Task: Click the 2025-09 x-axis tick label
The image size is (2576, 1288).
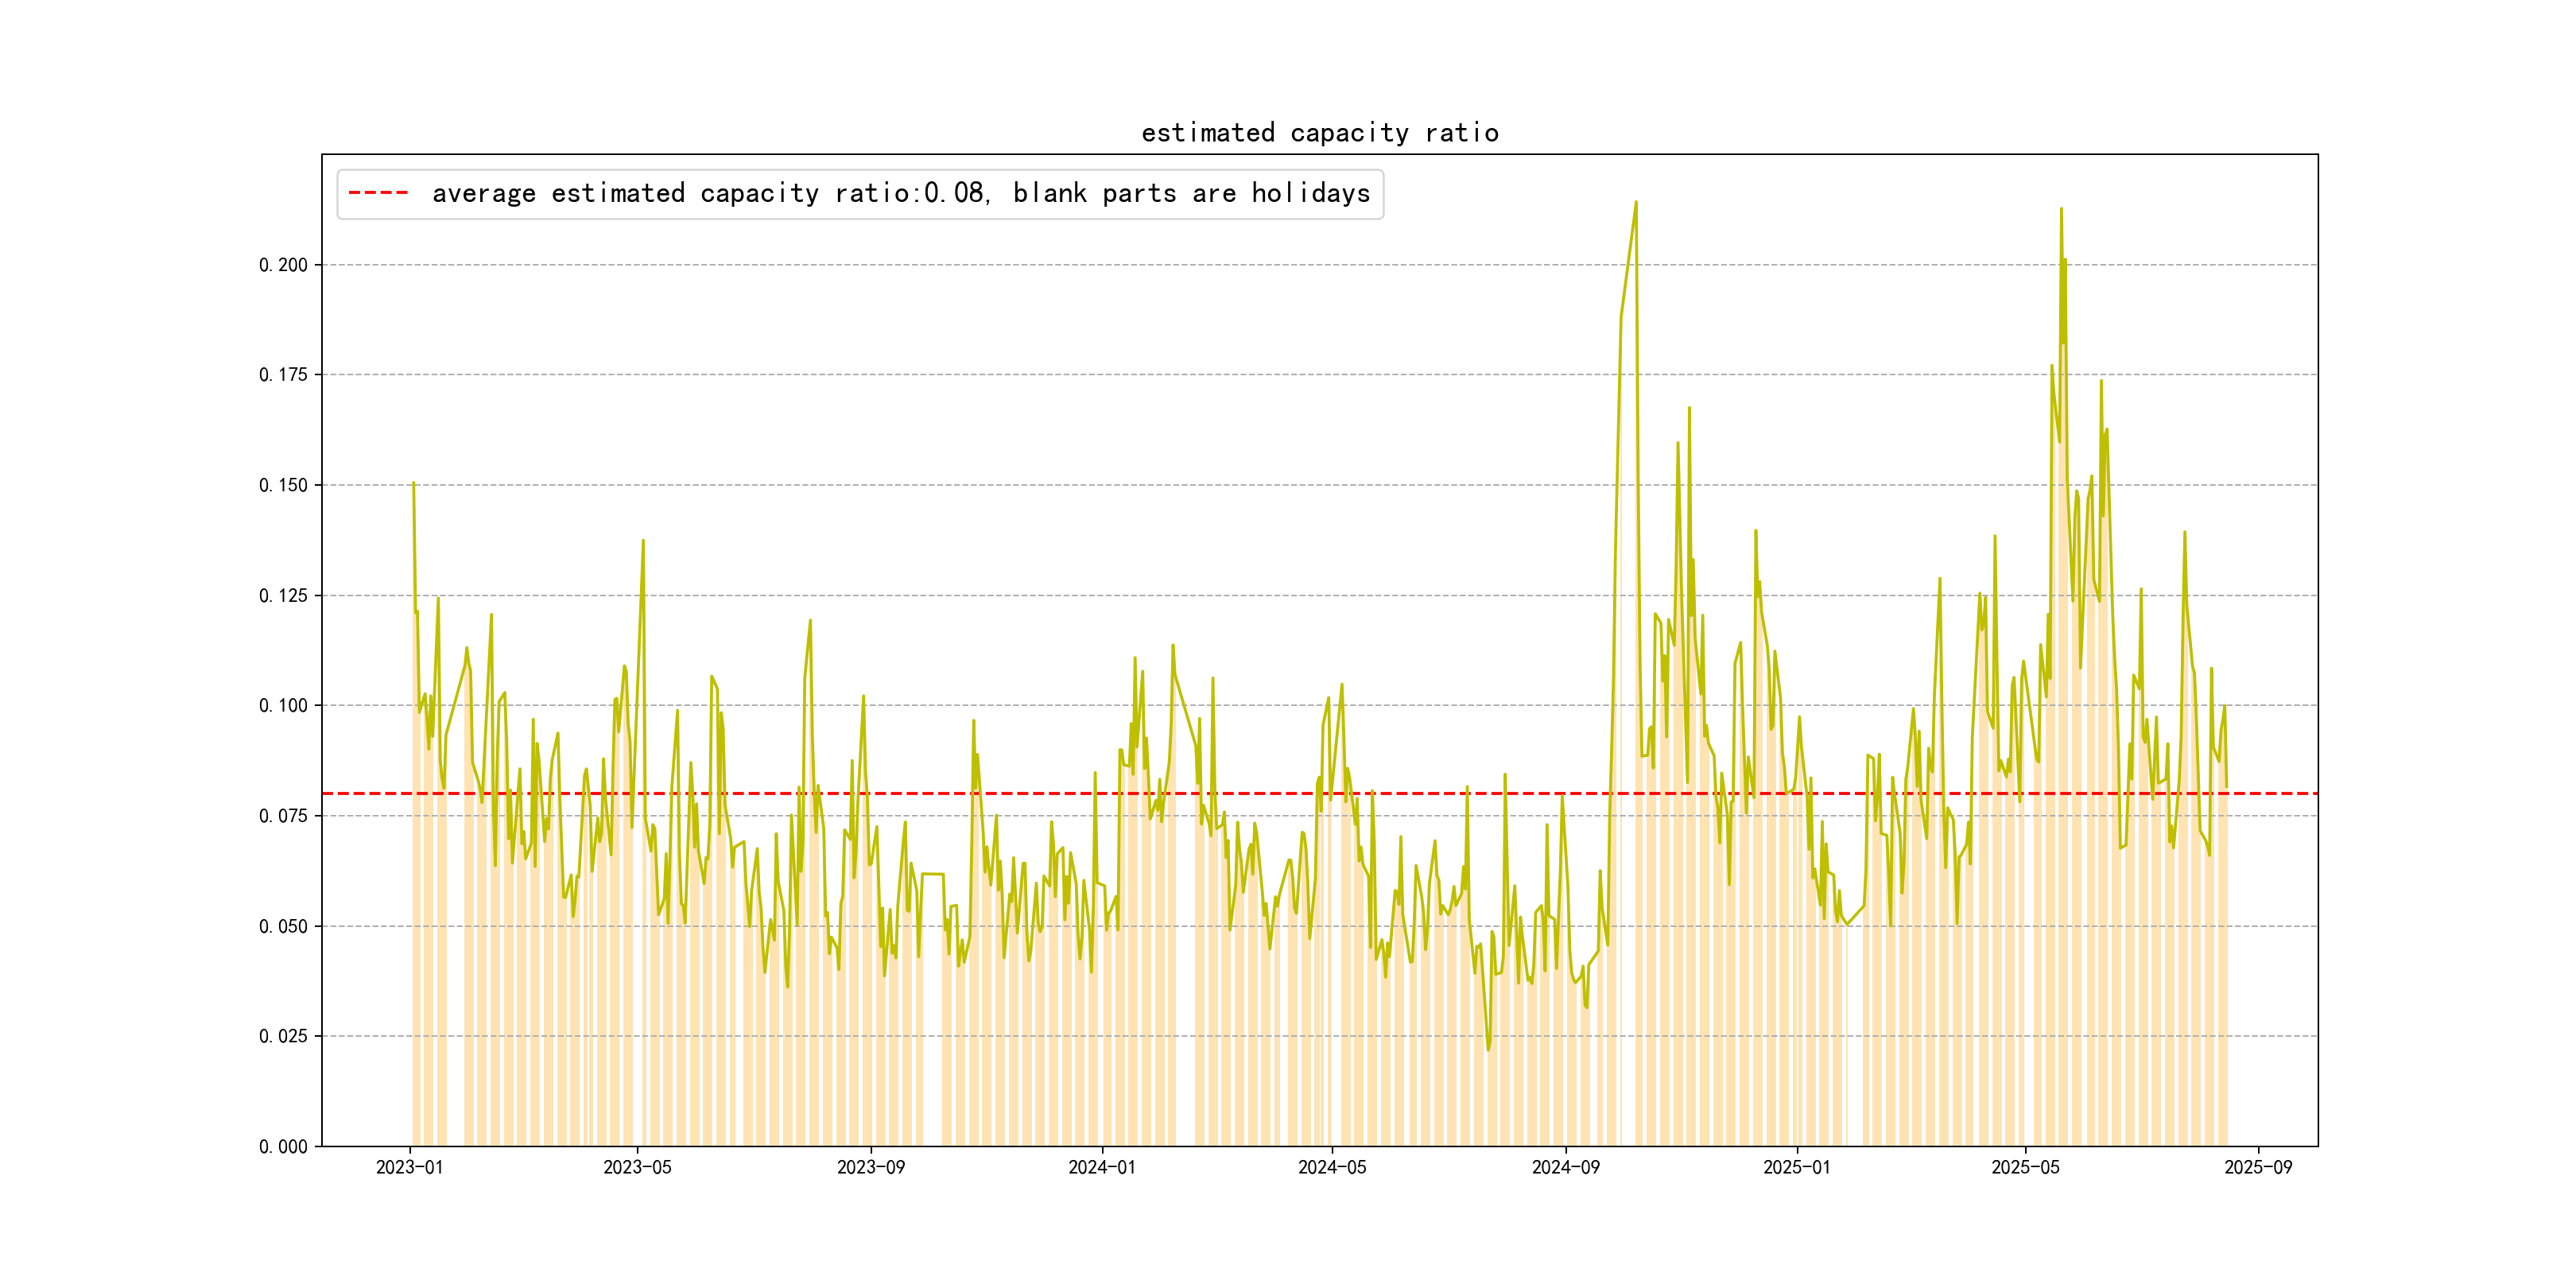Action: pos(2258,1167)
